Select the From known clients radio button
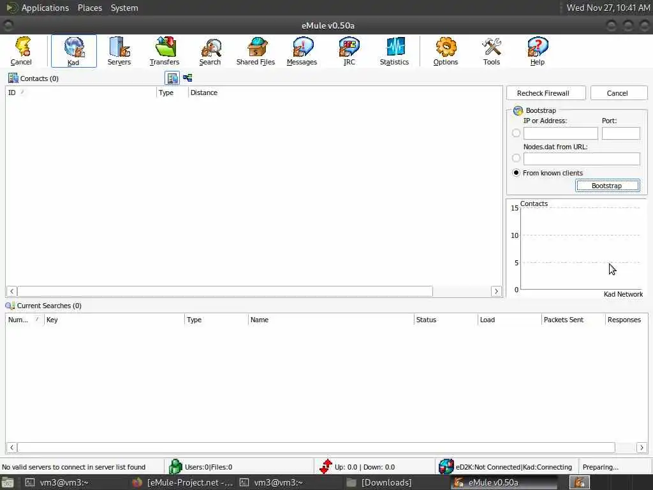 516,172
